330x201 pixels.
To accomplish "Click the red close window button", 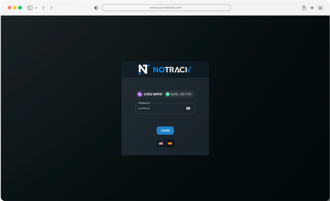I will pos(10,8).
